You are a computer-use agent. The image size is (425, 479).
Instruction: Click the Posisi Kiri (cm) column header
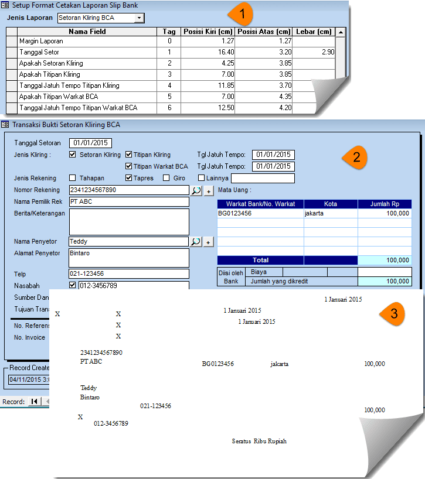coord(208,32)
